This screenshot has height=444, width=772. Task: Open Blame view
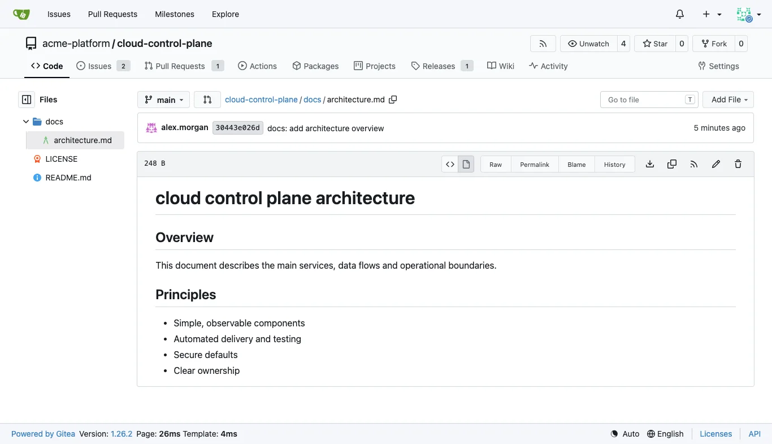click(576, 164)
